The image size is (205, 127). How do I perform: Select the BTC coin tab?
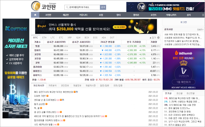(x=36, y=38)
